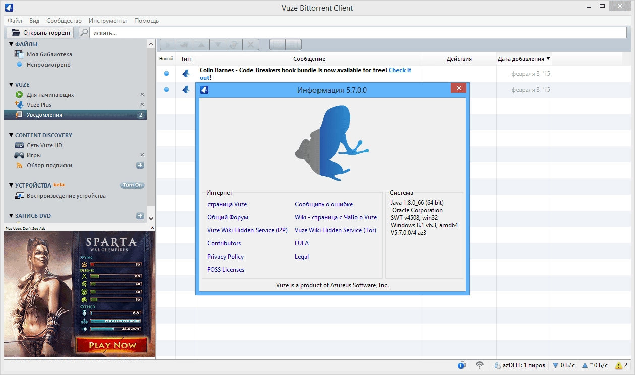The height and width of the screenshot is (375, 635).
Task: Click plus button next to Обзор подписки
Action: click(140, 165)
